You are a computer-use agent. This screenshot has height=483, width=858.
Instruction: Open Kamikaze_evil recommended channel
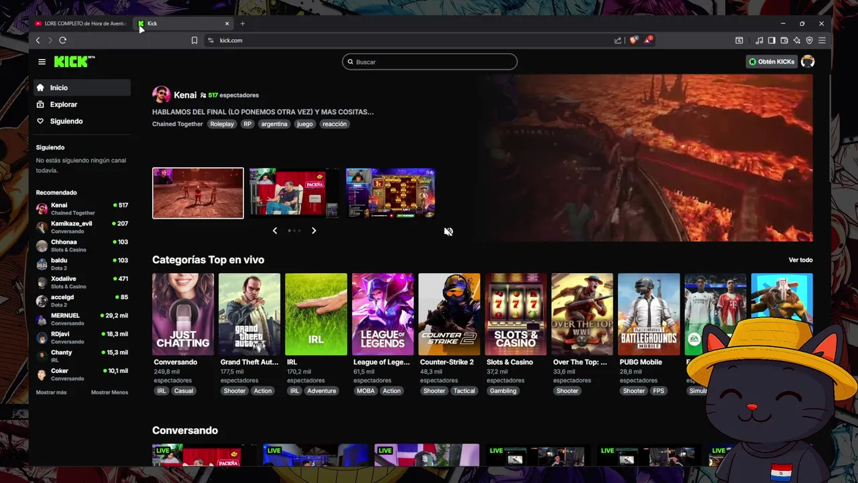[x=82, y=227]
